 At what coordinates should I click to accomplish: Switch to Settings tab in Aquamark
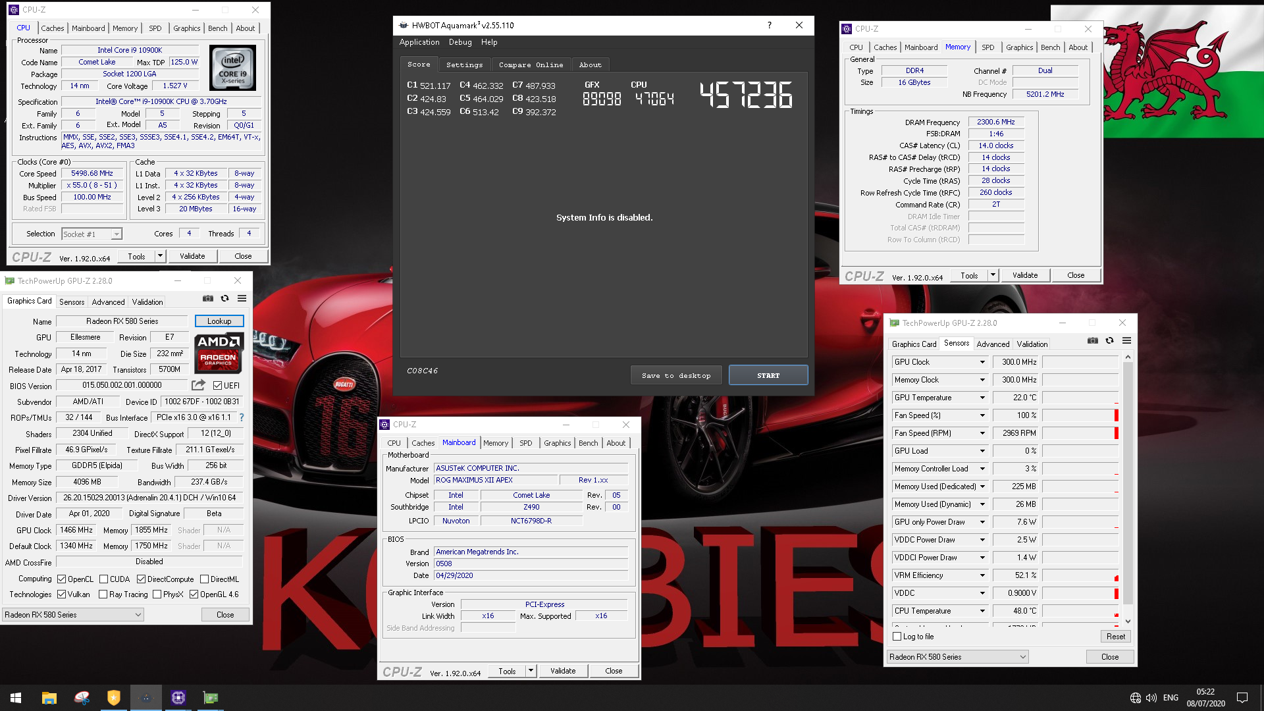pos(464,65)
